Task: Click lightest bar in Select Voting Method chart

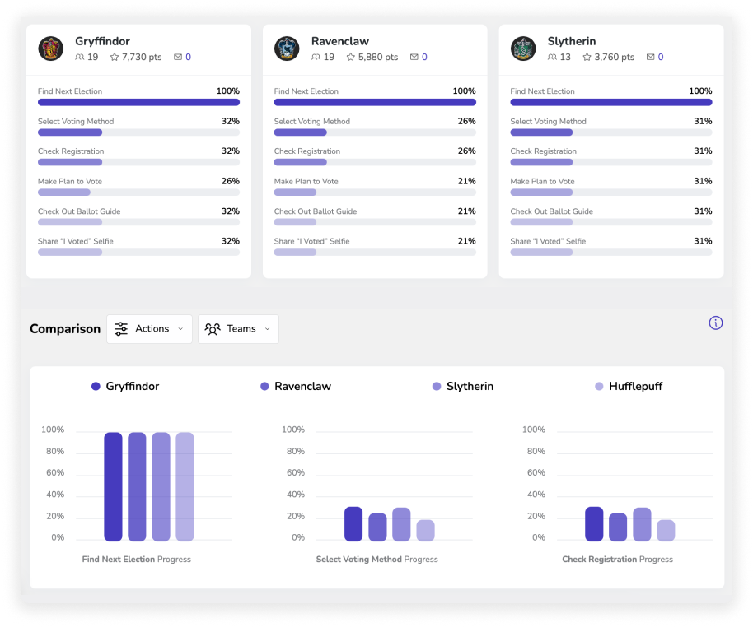Action: pos(425,531)
